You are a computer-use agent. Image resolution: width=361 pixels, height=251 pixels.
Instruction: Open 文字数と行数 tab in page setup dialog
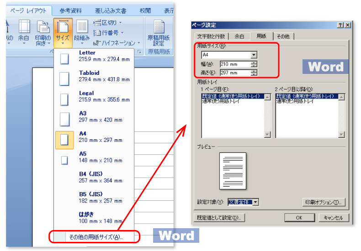point(211,37)
